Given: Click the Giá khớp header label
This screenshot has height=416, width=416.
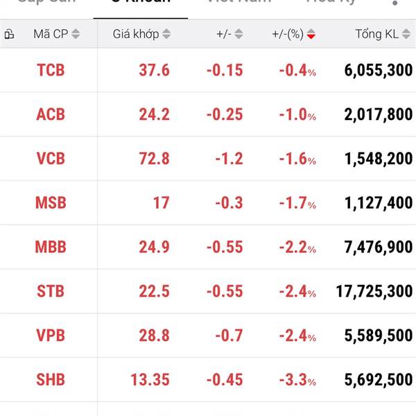Looking at the screenshot, I should 136,34.
